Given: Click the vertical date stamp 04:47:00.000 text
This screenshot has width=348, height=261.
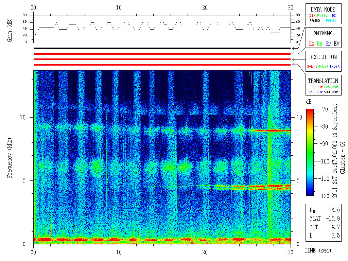Looking at the screenshot, I should (335, 157).
